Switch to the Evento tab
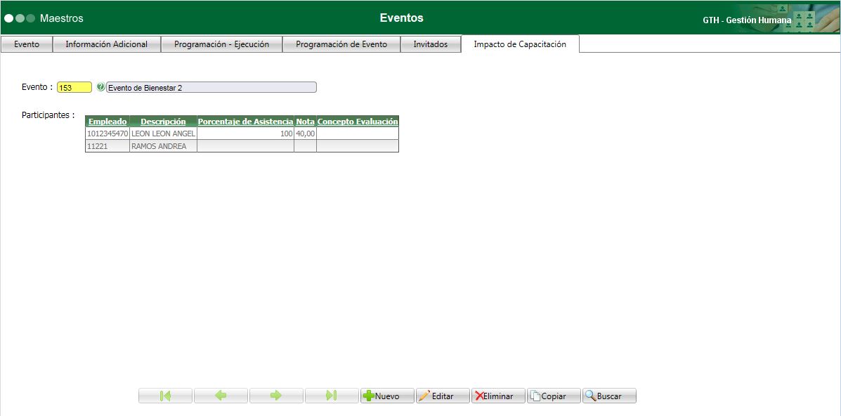Image resolution: width=841 pixels, height=416 pixels. pos(27,44)
